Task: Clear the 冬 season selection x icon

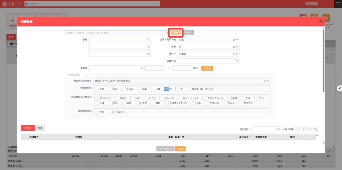Action: point(234,47)
